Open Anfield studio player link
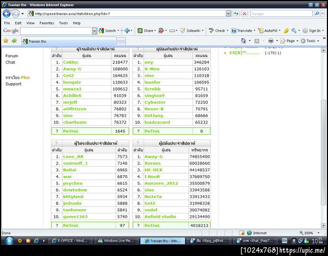Viewport: 328px width, 256px height. pos(160,217)
